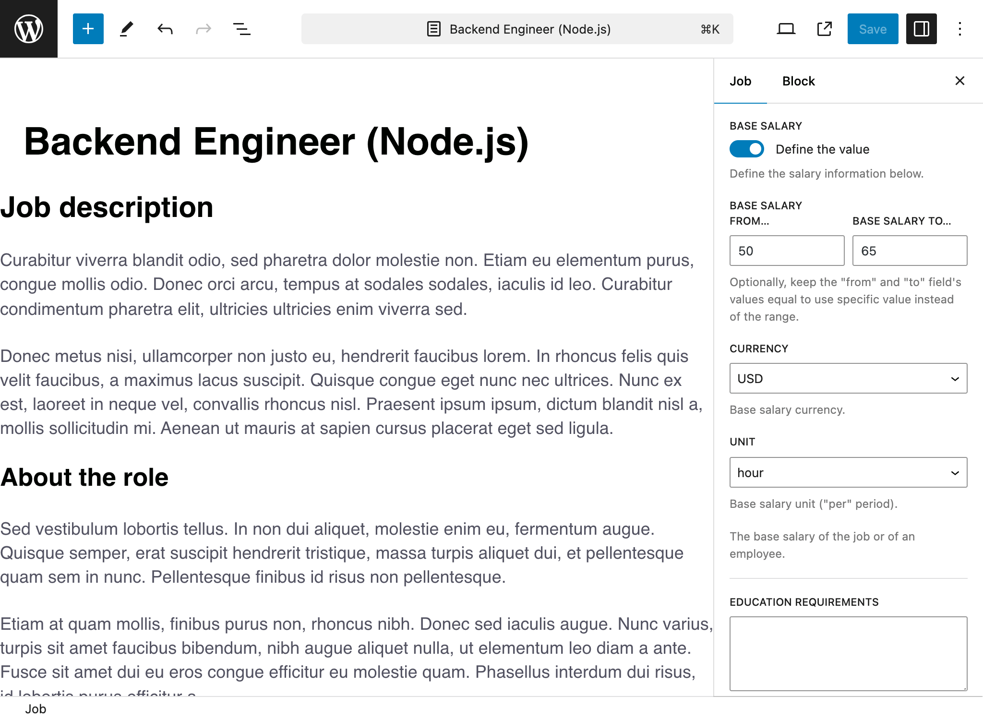This screenshot has width=983, height=720.
Task: Click the sidebar layout toggle icon
Action: pos(921,29)
